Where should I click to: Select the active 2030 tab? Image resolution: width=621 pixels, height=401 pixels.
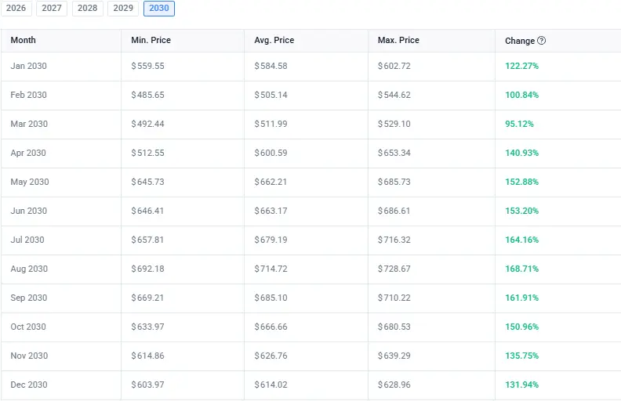[159, 9]
